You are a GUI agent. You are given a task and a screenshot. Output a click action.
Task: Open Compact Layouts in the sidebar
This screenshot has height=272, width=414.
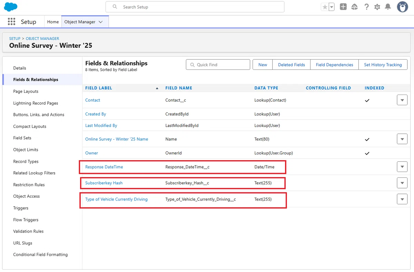[30, 126]
